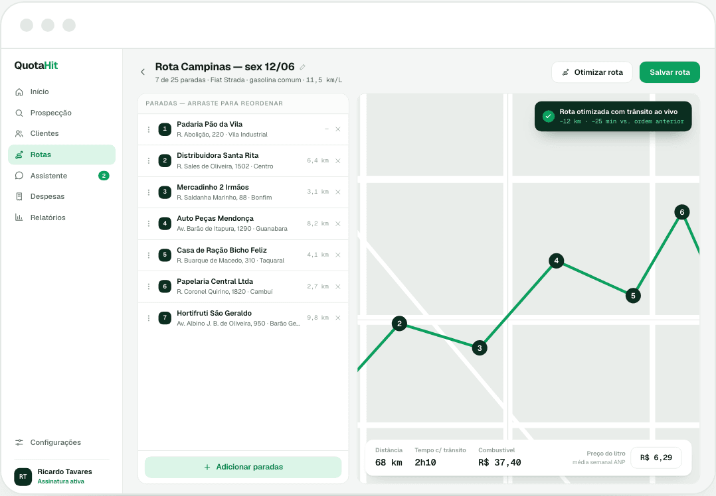Screen dimensions: 716x496
Task: Click Adicionar paradas button
Action: click(x=243, y=467)
